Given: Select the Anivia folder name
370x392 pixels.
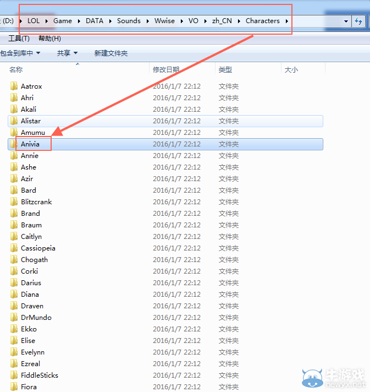Looking at the screenshot, I should pyautogui.click(x=30, y=144).
